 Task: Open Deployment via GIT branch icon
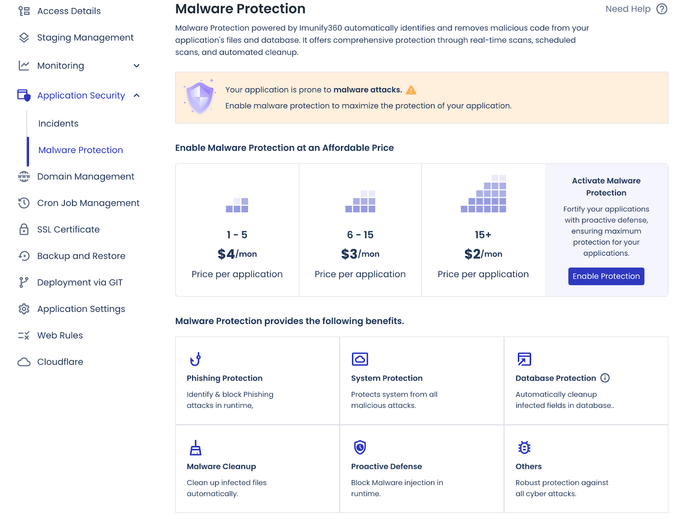tap(24, 282)
